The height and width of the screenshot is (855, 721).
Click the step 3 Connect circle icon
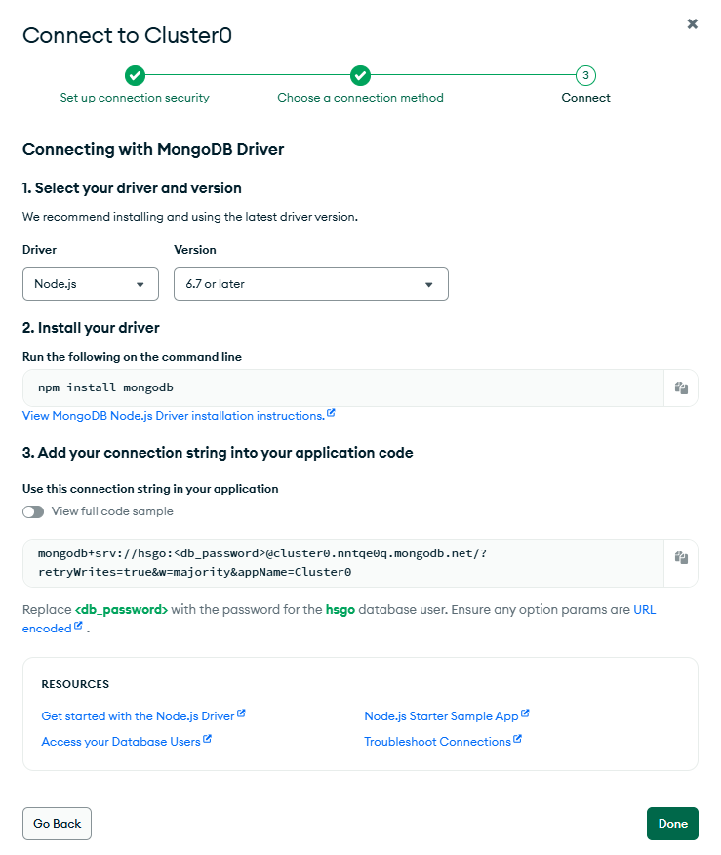click(x=585, y=75)
